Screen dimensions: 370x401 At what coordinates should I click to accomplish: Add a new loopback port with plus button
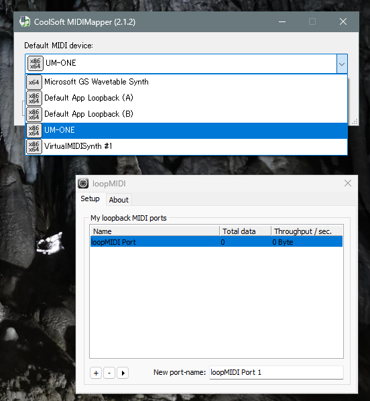click(x=96, y=373)
